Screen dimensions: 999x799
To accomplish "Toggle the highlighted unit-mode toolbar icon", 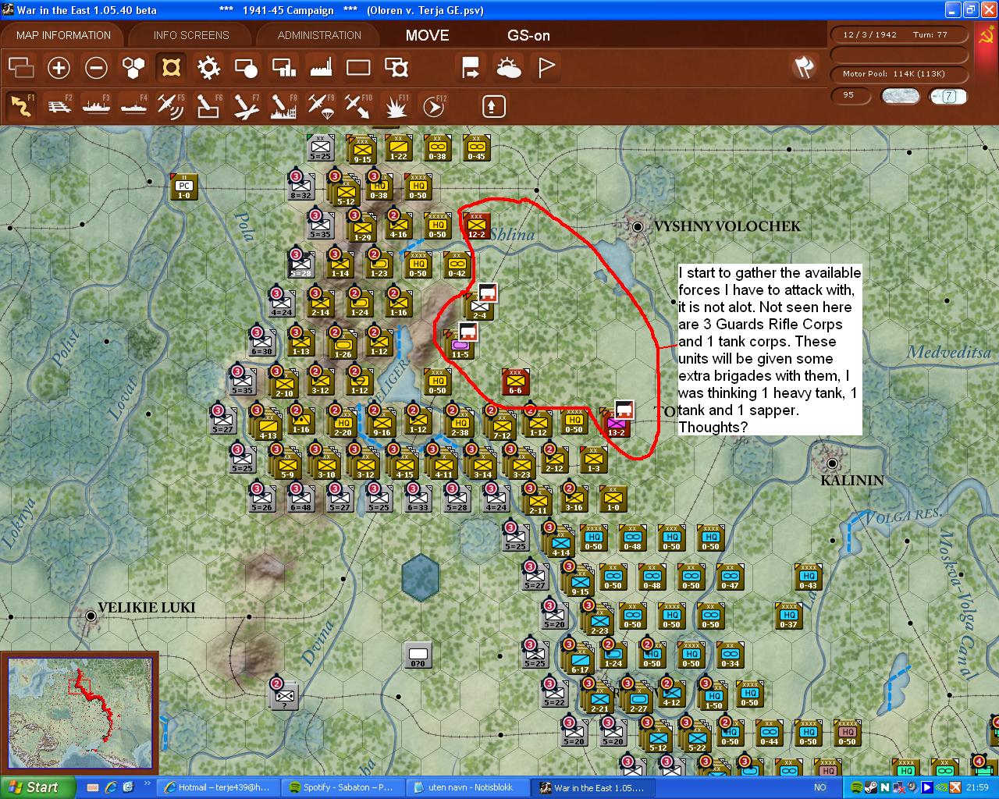I will point(171,68).
